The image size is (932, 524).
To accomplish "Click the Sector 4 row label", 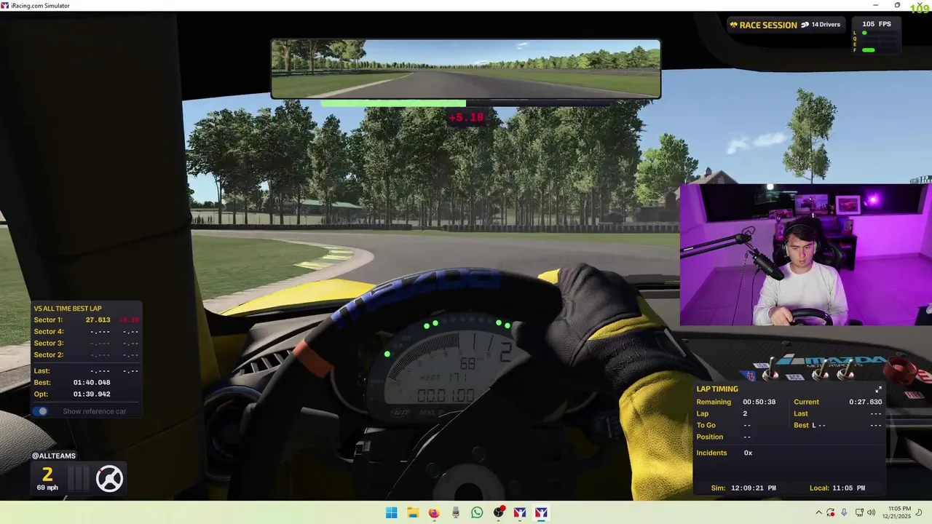I will [x=49, y=331].
